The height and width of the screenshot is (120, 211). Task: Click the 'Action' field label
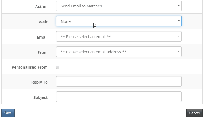[41, 7]
